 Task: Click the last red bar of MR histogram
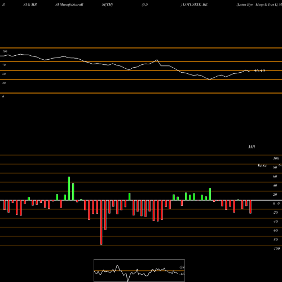tap(250, 207)
